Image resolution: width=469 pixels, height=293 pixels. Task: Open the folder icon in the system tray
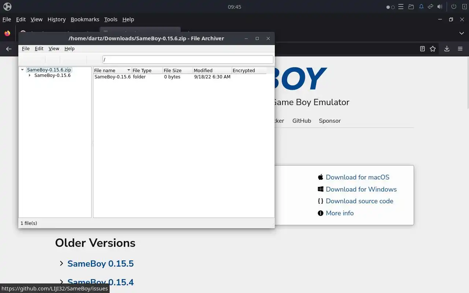click(411, 7)
